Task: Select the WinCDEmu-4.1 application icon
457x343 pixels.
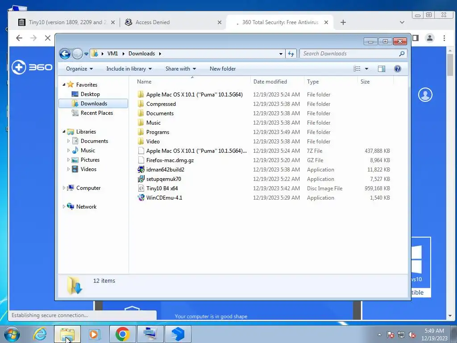Action: click(x=141, y=198)
